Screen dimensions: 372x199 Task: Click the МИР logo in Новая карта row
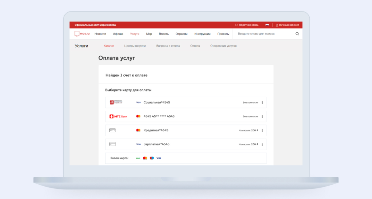tap(138, 158)
